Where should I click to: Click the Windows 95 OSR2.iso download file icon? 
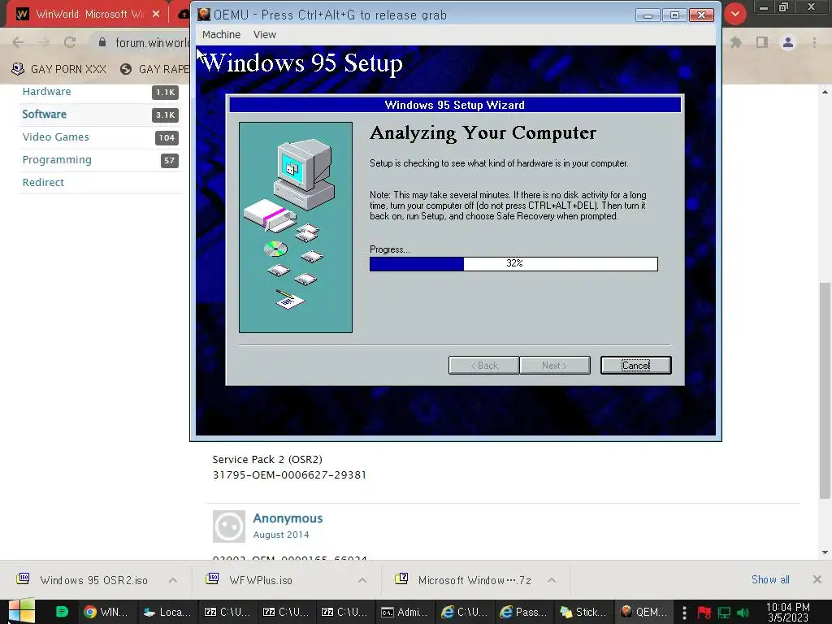pyautogui.click(x=23, y=578)
